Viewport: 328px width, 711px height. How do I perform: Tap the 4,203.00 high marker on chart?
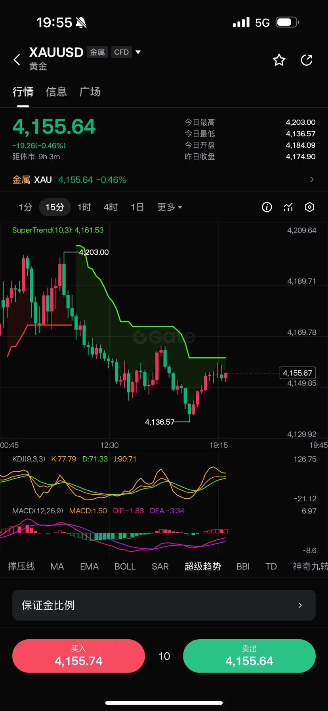pyautogui.click(x=94, y=252)
